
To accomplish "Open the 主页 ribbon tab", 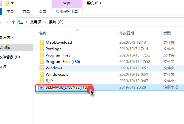I will pos(10,12).
